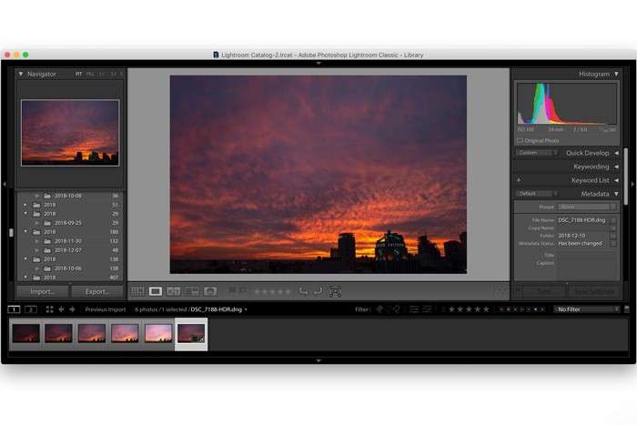Screen dimensions: 637x425
Task: Expand the Quick Develop panel
Action: coord(616,153)
